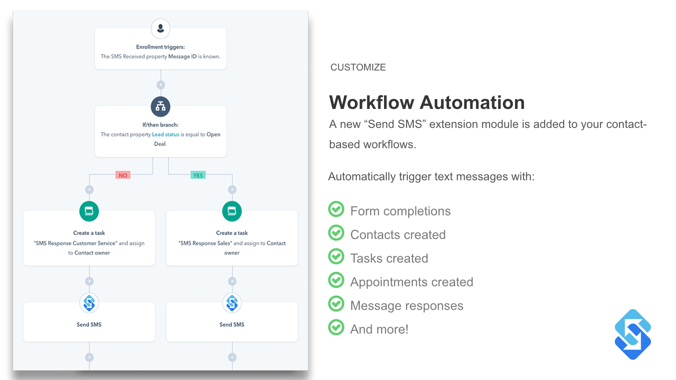Click the Form completions checkmark
676x380 pixels.
pos(336,209)
